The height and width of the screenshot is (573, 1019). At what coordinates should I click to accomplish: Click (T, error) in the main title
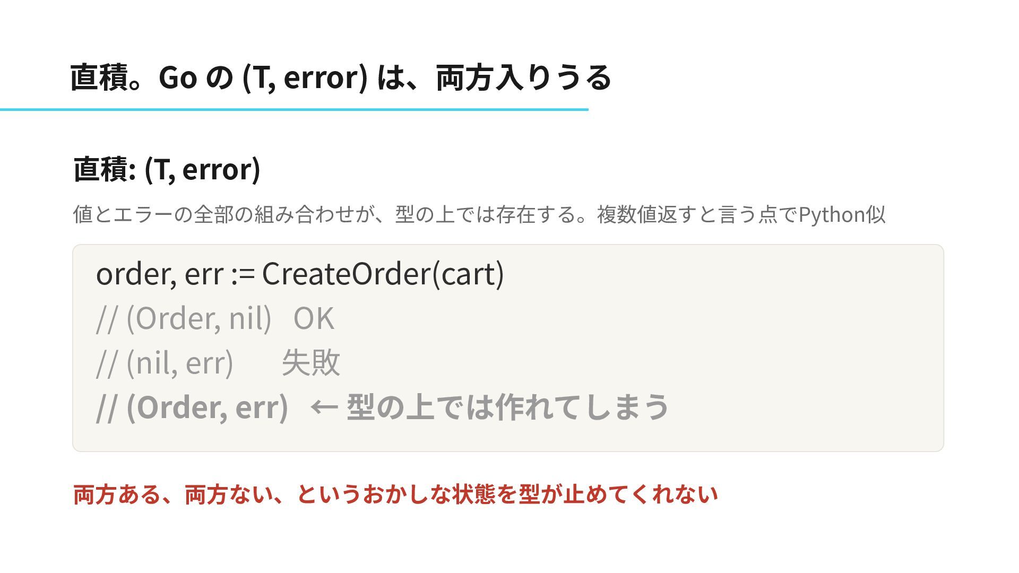(305, 78)
